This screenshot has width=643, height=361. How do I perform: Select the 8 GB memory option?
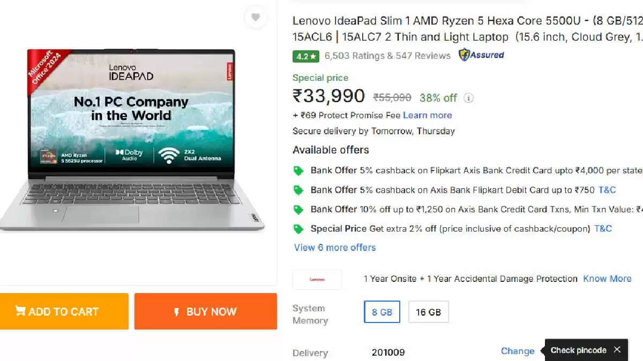click(382, 312)
